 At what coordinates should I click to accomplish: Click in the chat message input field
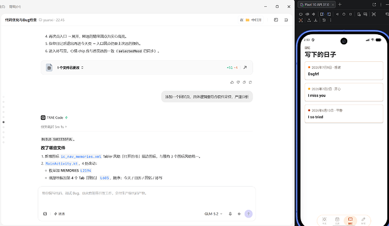(147, 197)
